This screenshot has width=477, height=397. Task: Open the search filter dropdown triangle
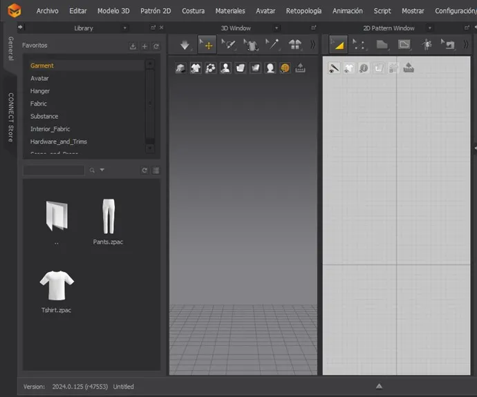[x=102, y=170]
